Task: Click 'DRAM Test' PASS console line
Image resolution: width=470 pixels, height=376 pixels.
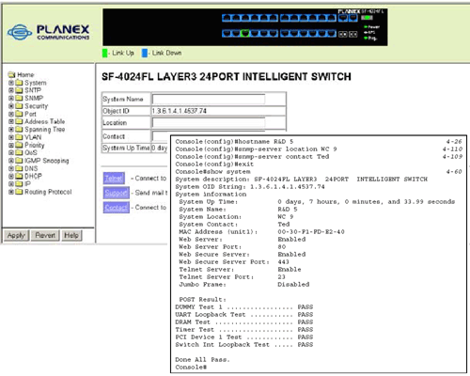Action: pos(244,322)
